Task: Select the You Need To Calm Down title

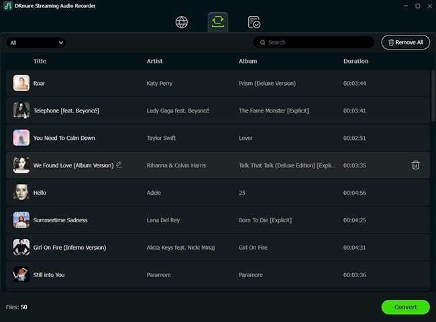Action: (64, 138)
